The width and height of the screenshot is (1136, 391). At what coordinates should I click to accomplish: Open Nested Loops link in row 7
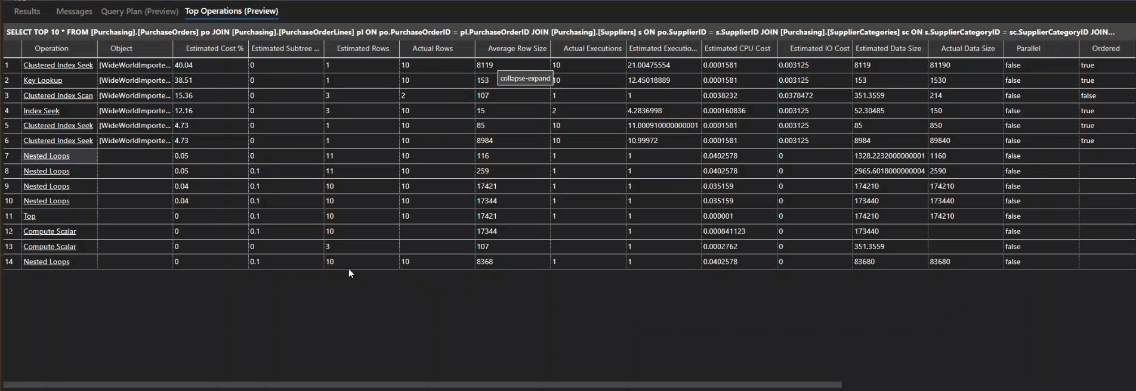(47, 156)
